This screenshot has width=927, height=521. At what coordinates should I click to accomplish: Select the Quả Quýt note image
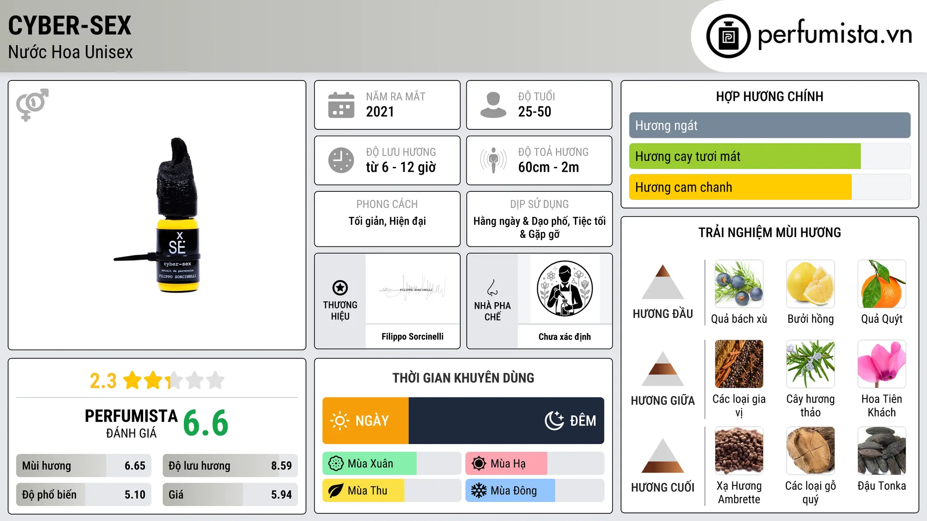pos(882,284)
